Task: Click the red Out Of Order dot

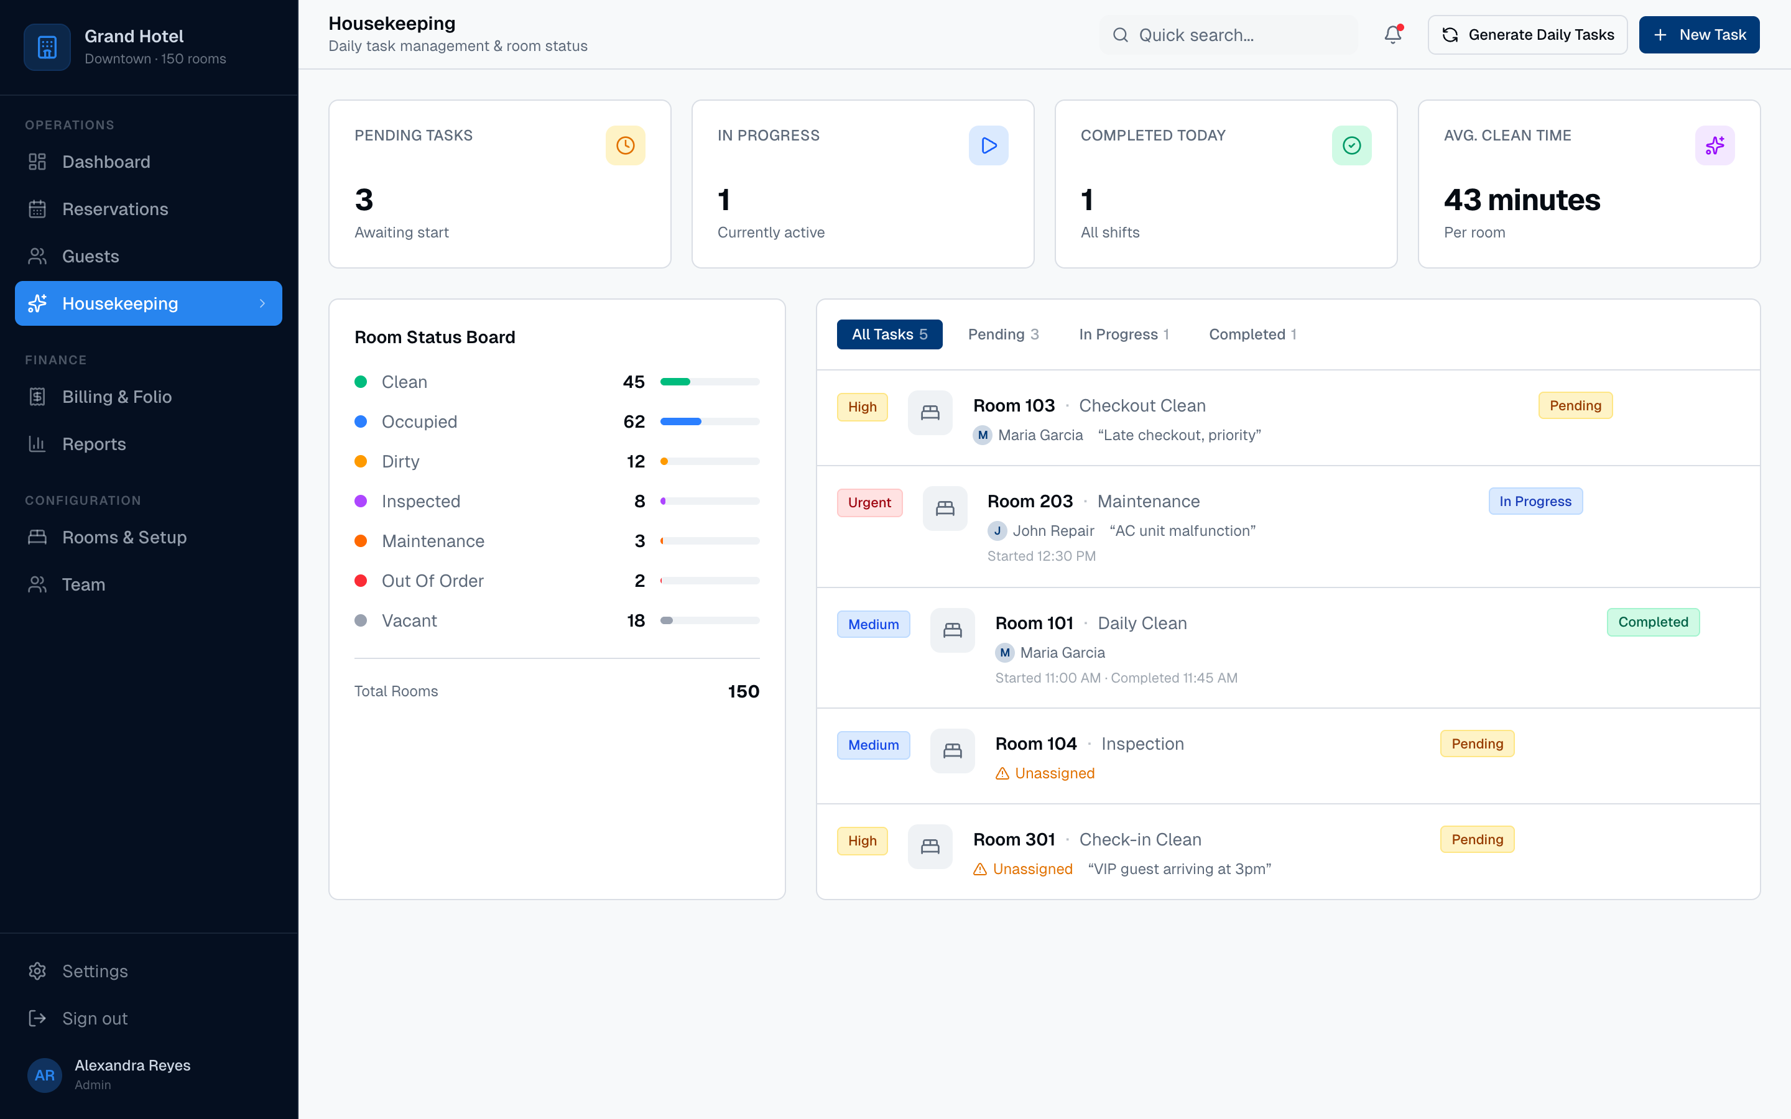Action: [x=361, y=581]
